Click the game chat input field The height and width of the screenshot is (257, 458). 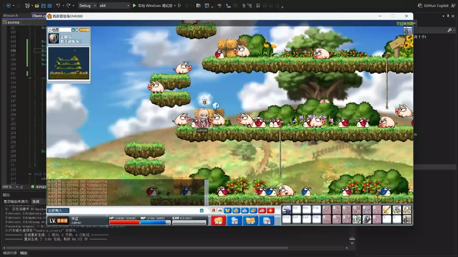134,210
